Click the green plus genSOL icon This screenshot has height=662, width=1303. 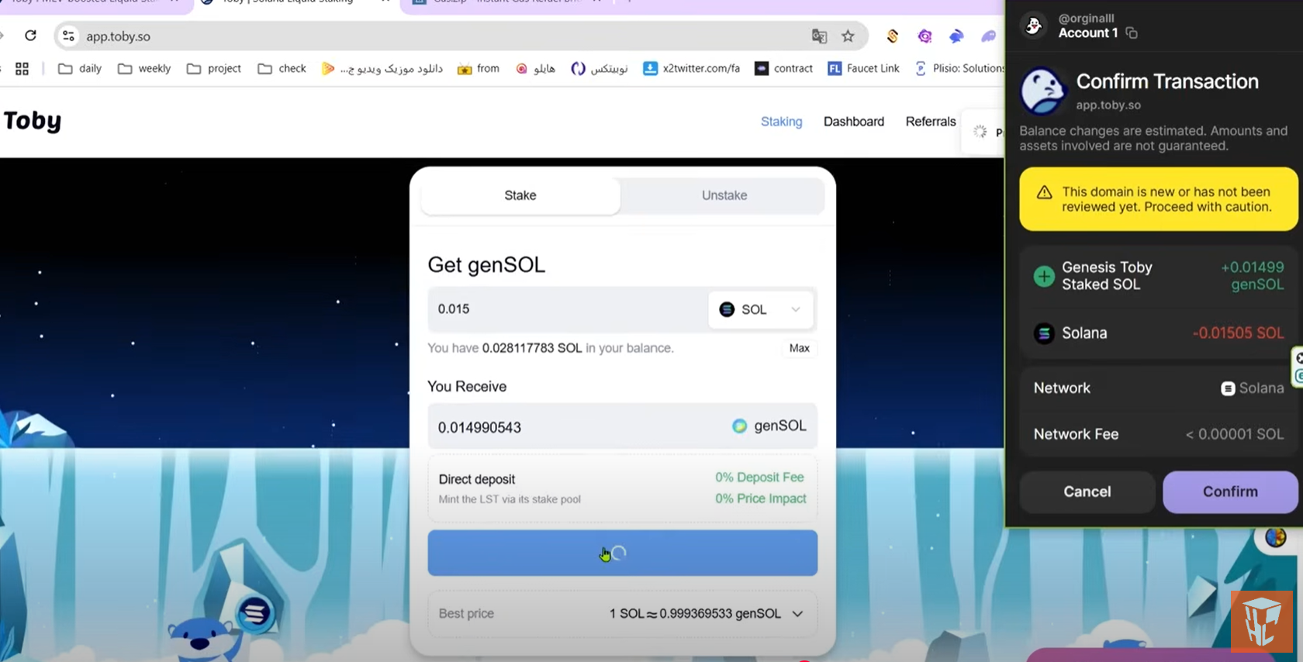coord(1044,276)
